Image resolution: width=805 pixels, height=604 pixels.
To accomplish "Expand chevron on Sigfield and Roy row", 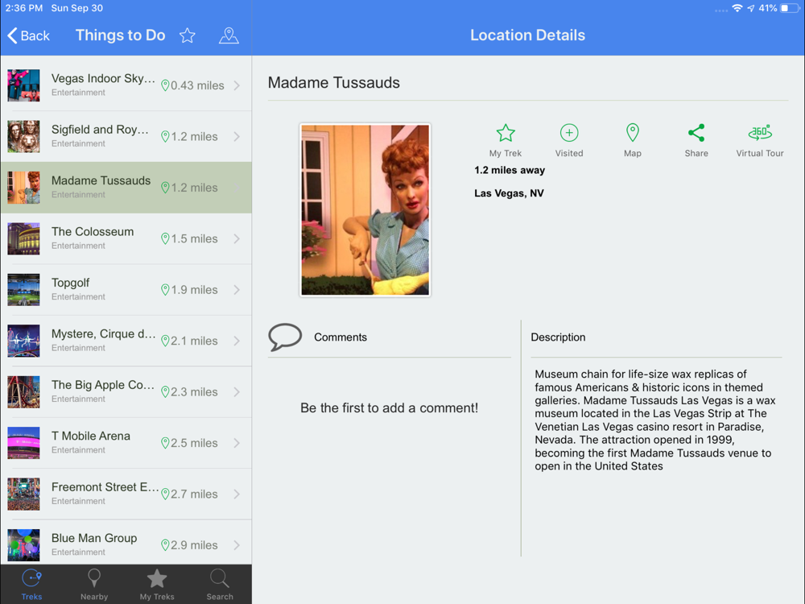I will pyautogui.click(x=237, y=136).
